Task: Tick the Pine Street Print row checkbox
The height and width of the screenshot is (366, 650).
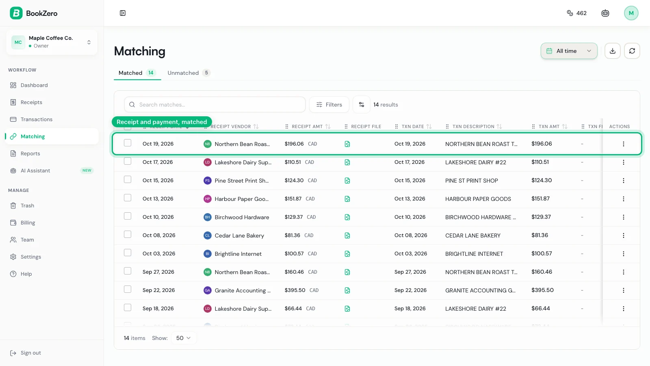Action: 128,179
